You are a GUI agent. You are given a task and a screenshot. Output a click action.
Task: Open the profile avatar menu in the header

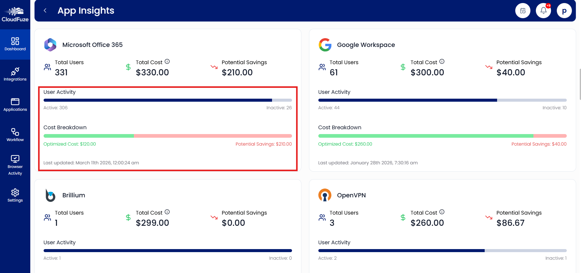564,10
